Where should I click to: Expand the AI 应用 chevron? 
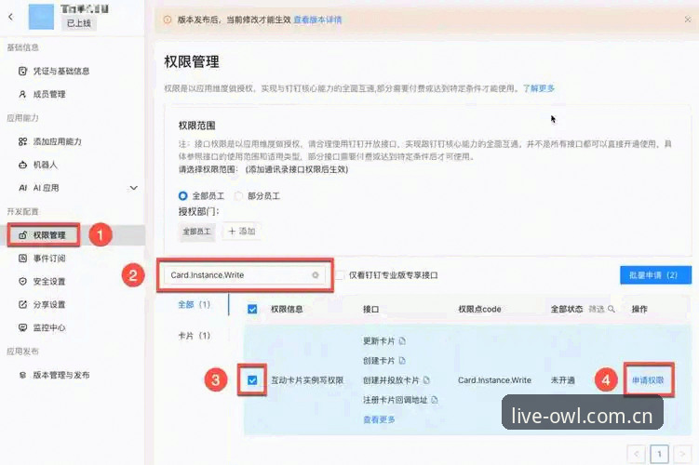133,188
